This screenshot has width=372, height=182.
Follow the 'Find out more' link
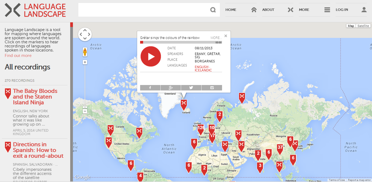[18, 56]
